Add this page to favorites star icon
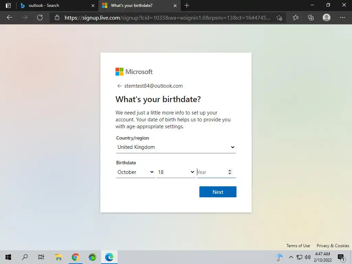Viewport: 352px width, 264px height. pos(279,18)
